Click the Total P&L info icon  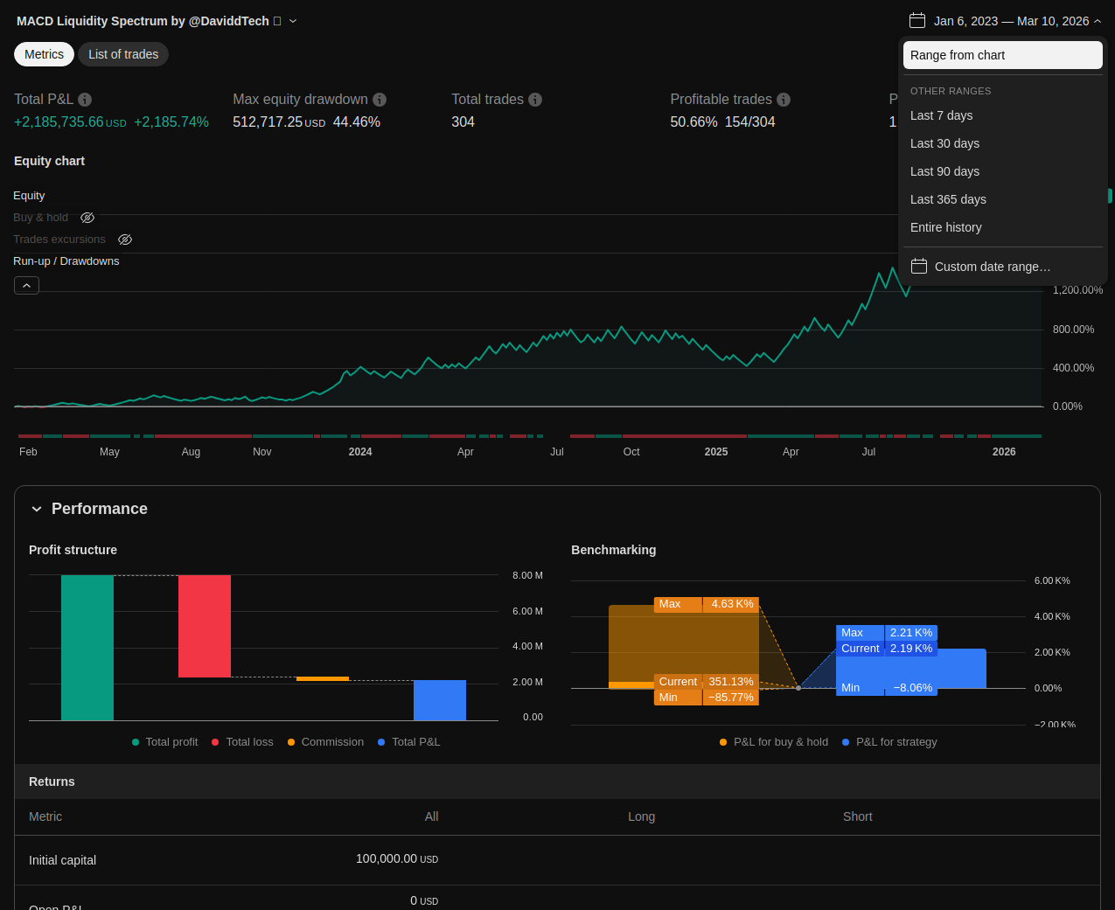[x=85, y=100]
